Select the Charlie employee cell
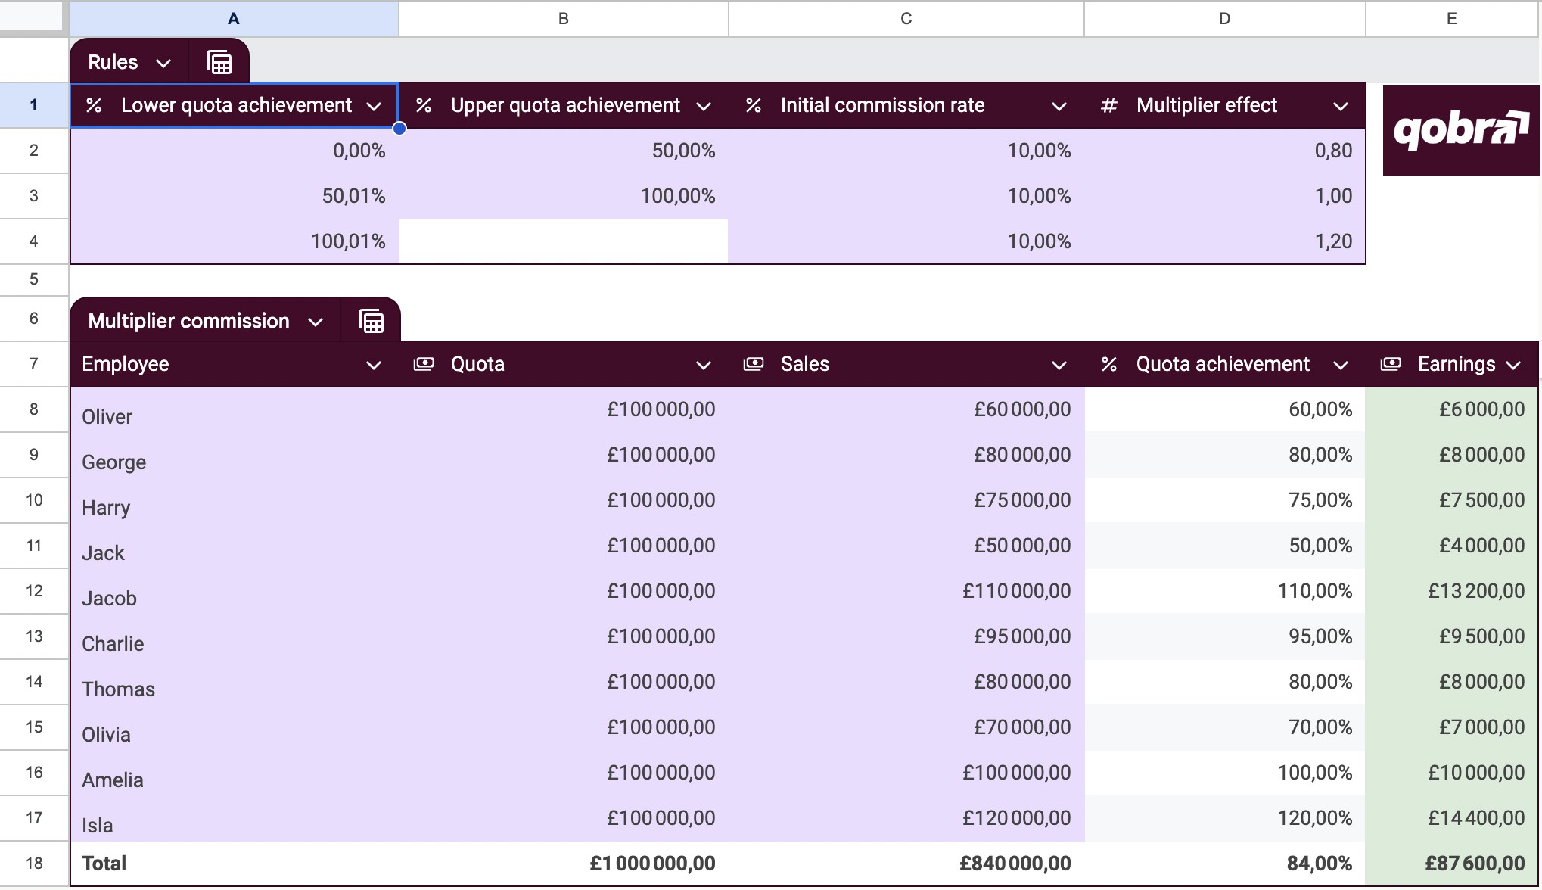Viewport: 1542px width, 890px height. pos(235,636)
